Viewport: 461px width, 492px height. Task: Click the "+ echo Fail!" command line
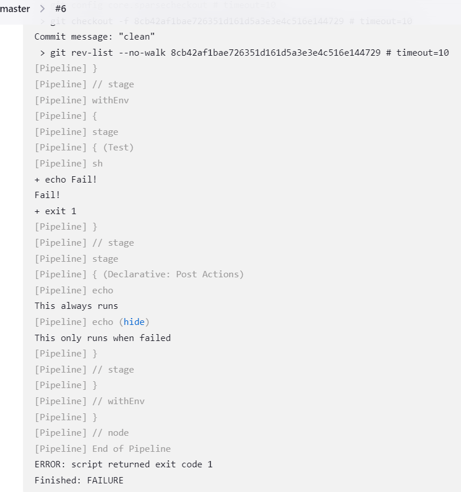(65, 180)
